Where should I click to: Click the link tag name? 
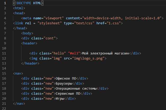coord(19,23)
